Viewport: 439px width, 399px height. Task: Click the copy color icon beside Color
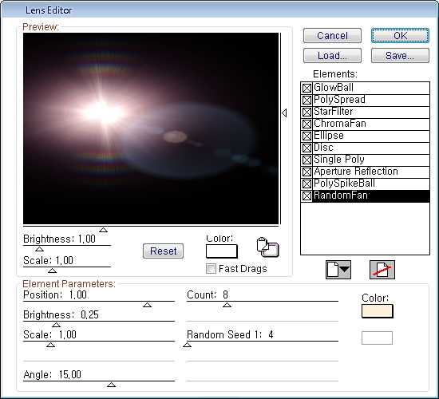pyautogui.click(x=267, y=247)
